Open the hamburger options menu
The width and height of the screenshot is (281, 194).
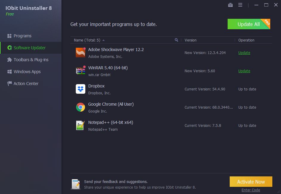click(x=240, y=5)
